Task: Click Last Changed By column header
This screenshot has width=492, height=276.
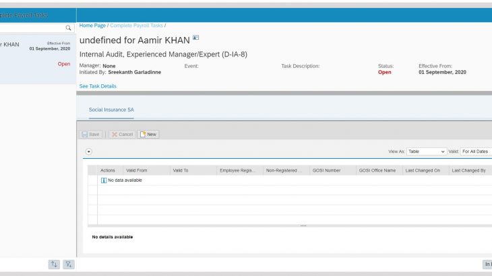Action: point(470,170)
